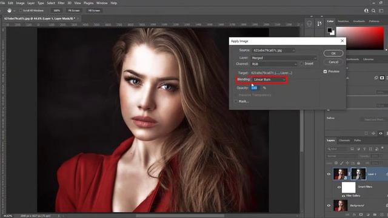Switch to the Paths tab

[357, 140]
